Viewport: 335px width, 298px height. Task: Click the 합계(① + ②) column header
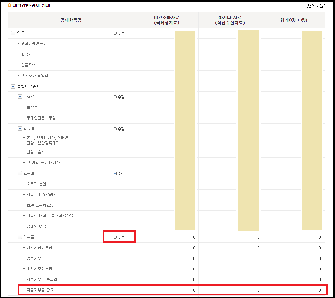point(294,20)
